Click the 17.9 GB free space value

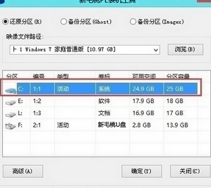pyautogui.click(x=143, y=101)
